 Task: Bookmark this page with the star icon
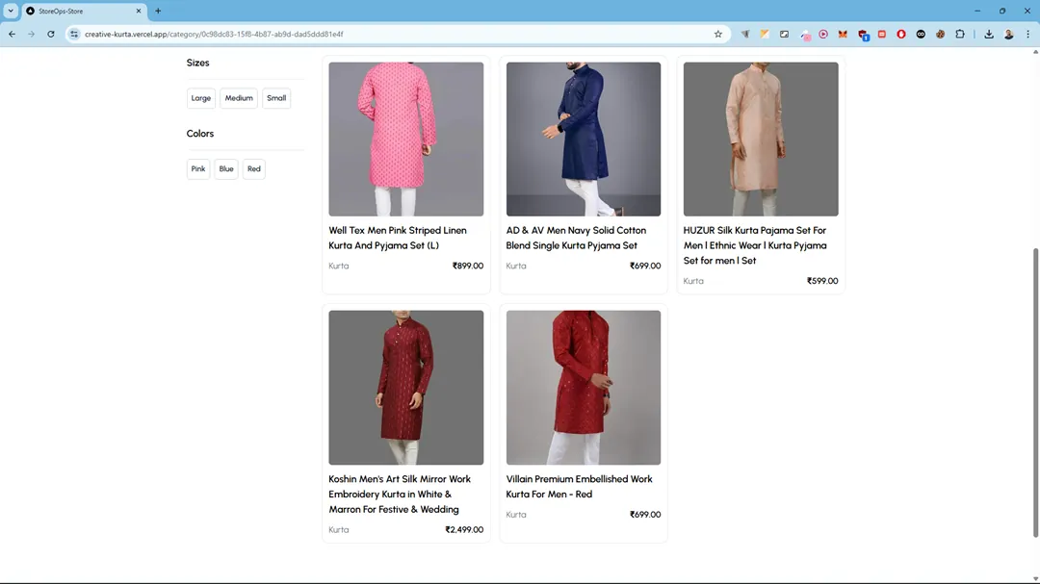tap(717, 34)
